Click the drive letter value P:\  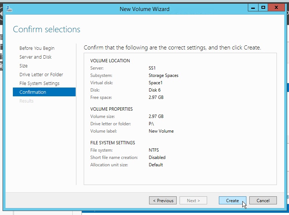pyautogui.click(x=151, y=124)
